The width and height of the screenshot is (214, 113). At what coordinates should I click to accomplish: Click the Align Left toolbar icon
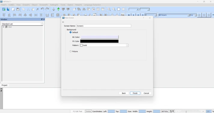(x=15, y=15)
